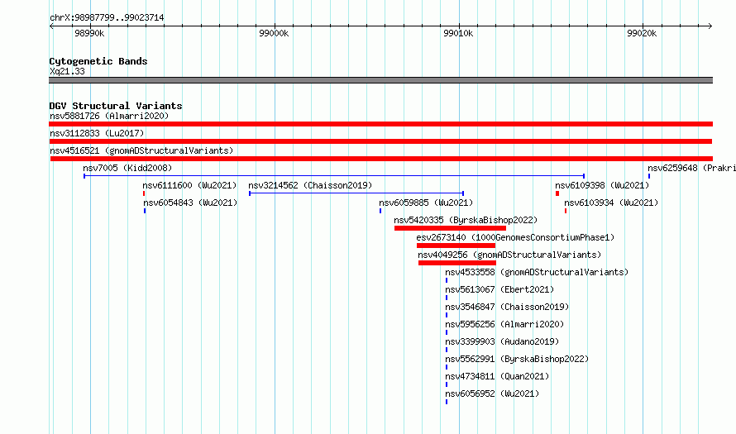Open the nsv6259648 variant label

click(691, 168)
